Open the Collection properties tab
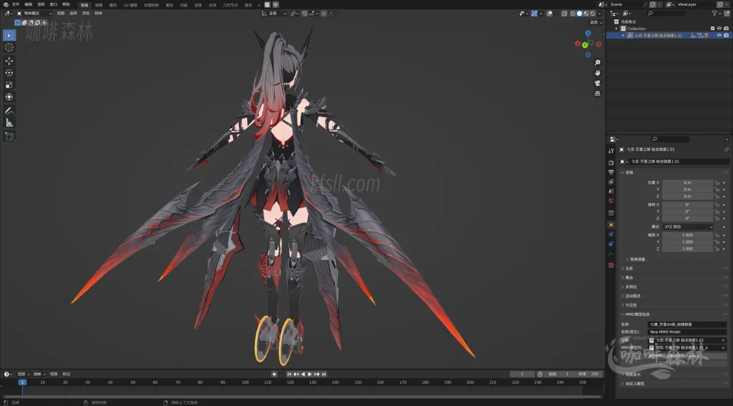 click(x=611, y=213)
